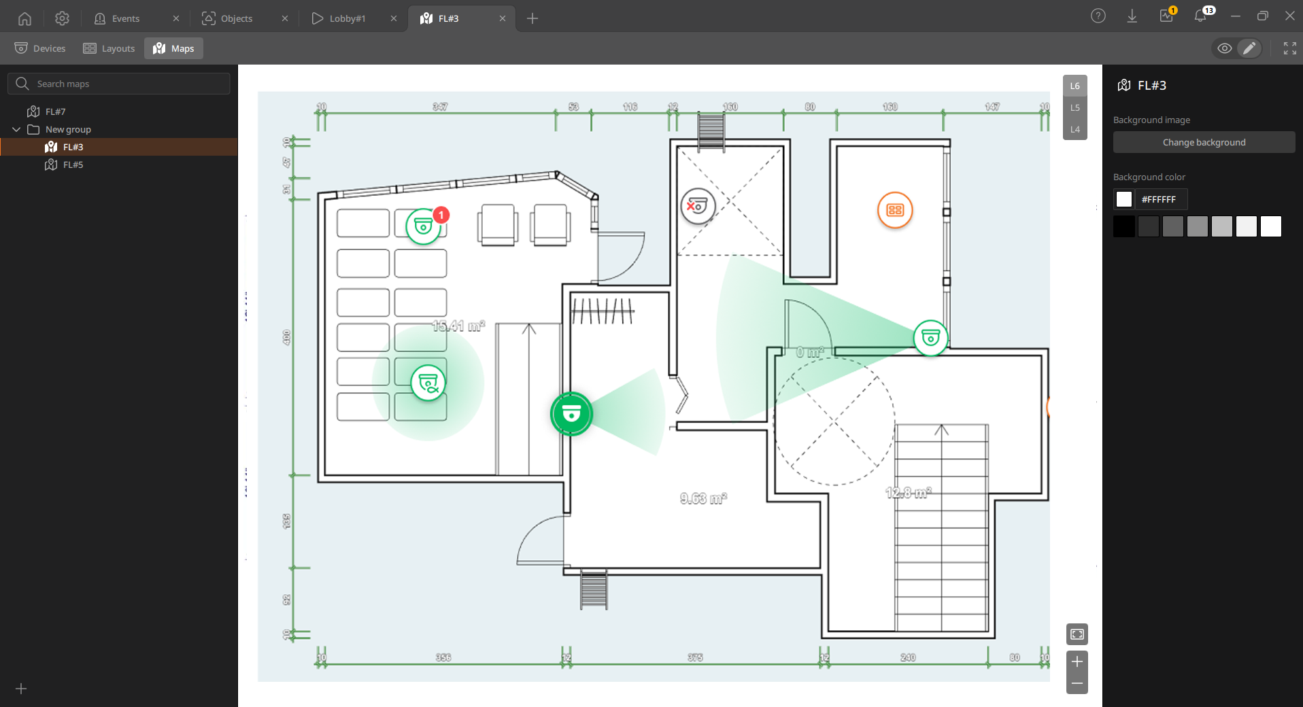Select the offline gray camera marker
This screenshot has width=1303, height=707.
point(698,206)
